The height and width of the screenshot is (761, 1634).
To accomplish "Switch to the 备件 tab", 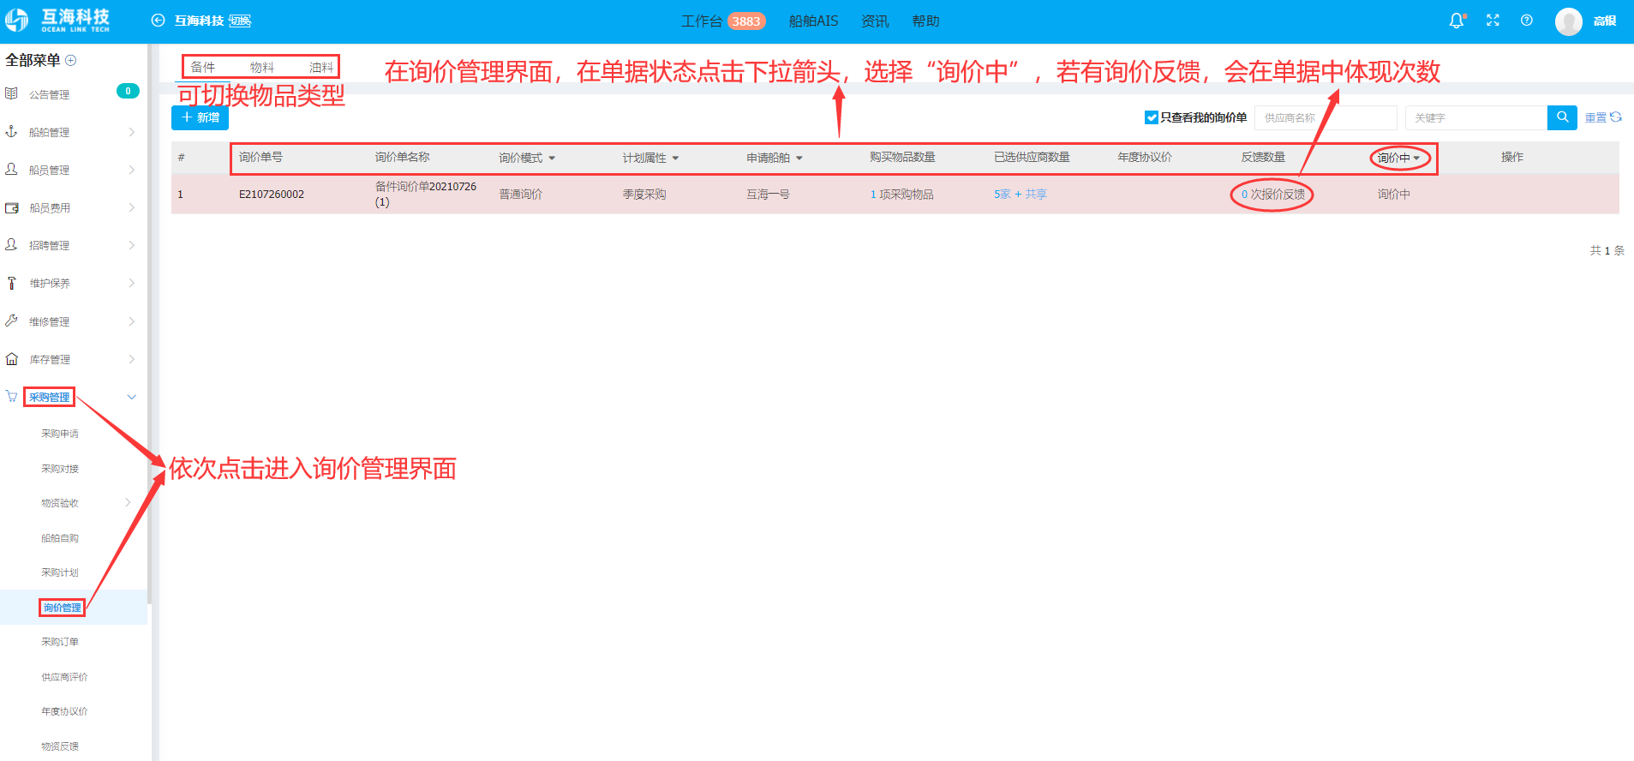I will coord(203,67).
